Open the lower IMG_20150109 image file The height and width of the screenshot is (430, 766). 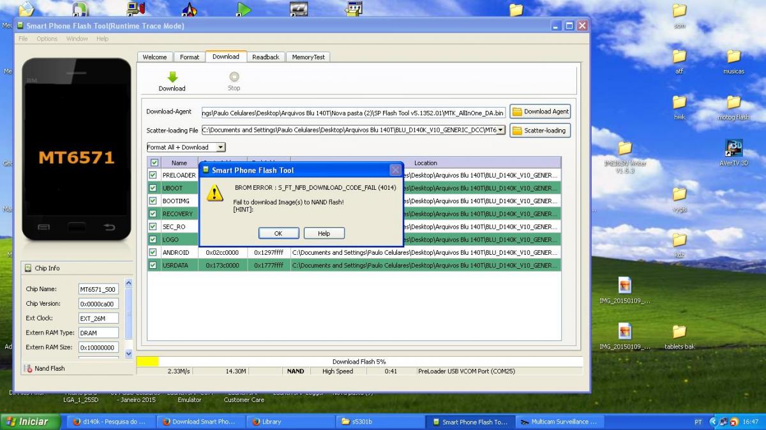coord(625,331)
